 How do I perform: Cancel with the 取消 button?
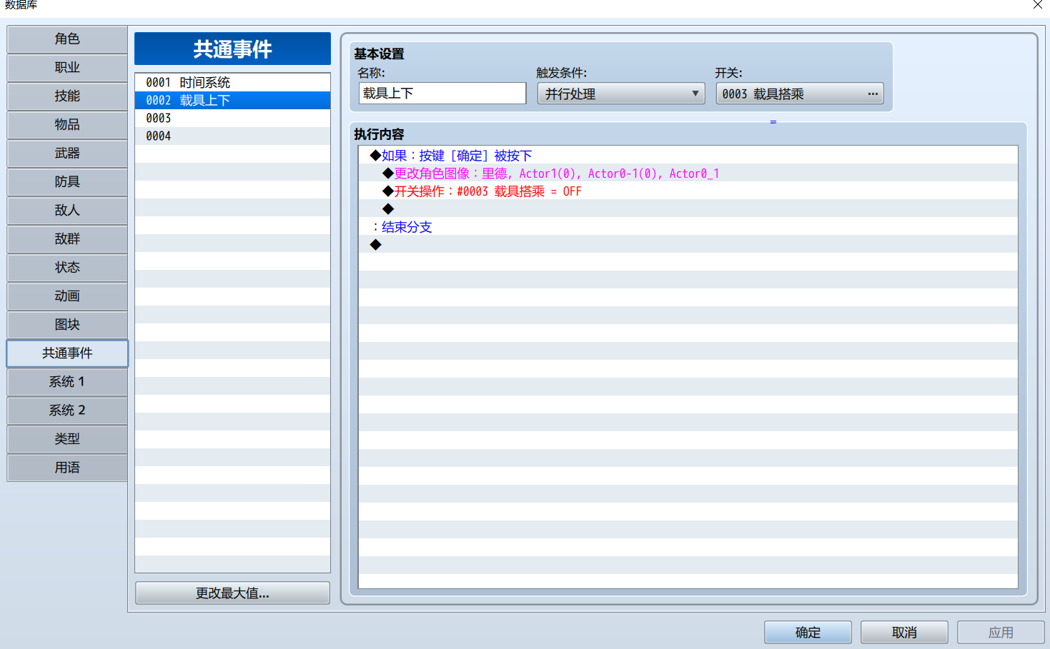904,633
